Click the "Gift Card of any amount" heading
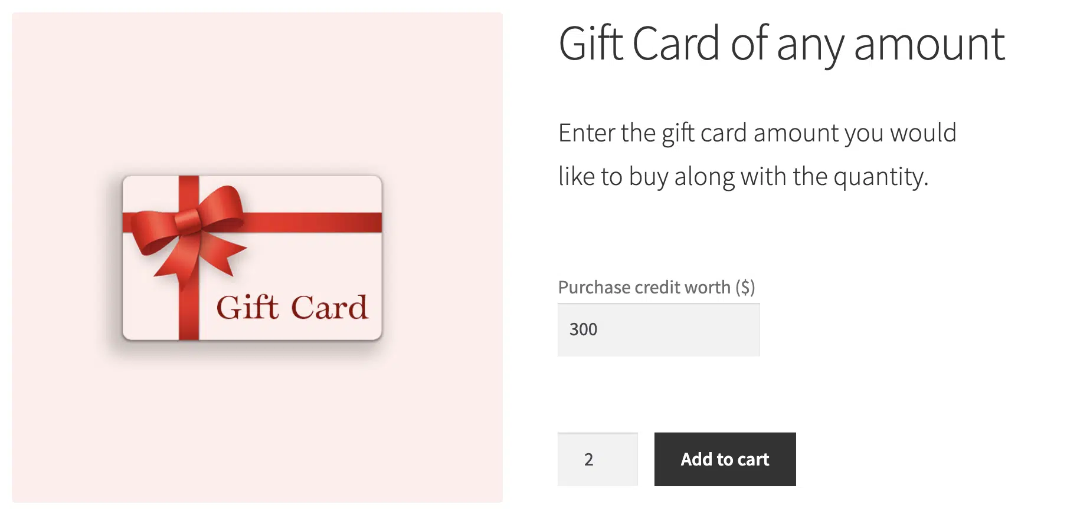 tap(781, 44)
